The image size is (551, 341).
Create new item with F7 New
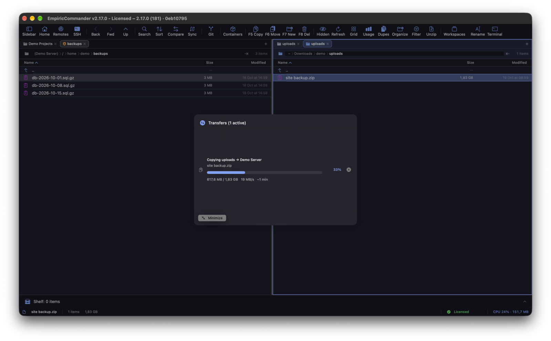pos(289,31)
